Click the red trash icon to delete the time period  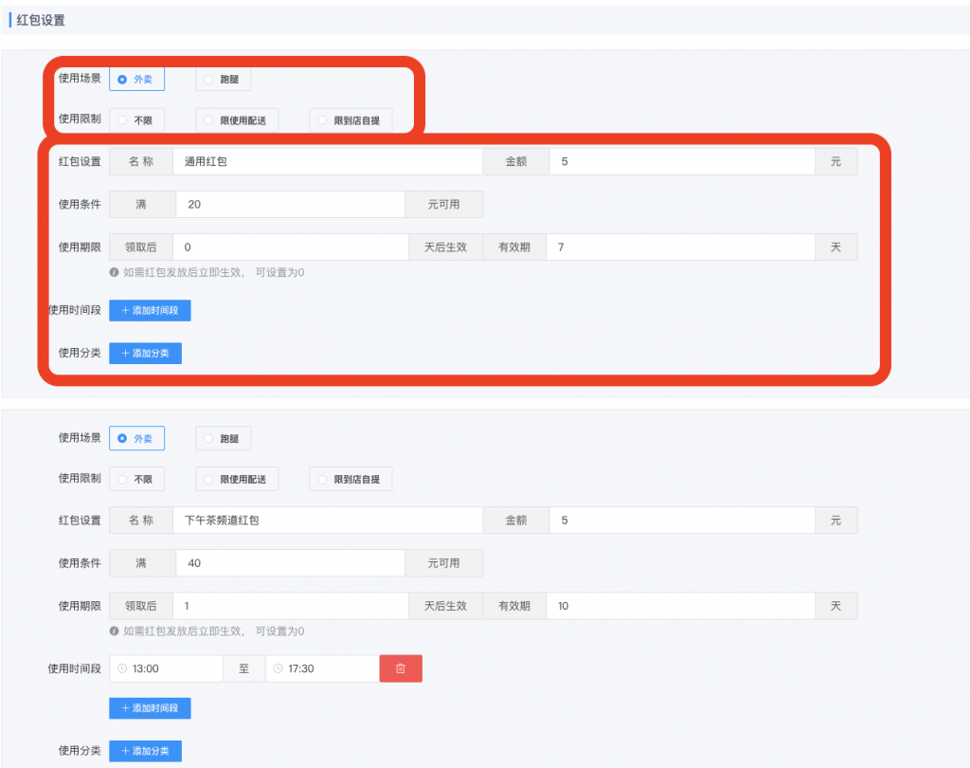point(401,668)
